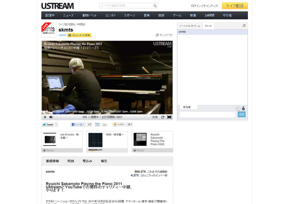Screen dimensions: 286x204
Task: Open the ポップアウト popout video link
Action: coord(164,35)
